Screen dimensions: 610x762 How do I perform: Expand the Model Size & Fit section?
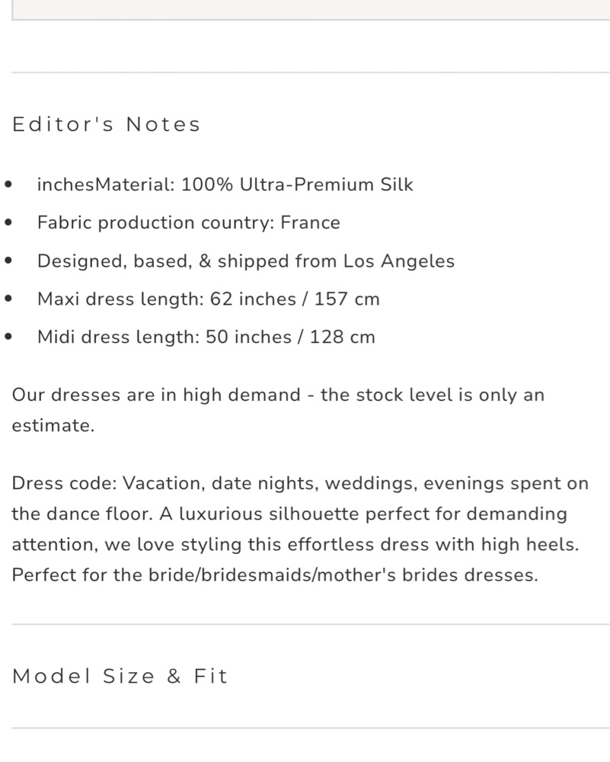120,676
